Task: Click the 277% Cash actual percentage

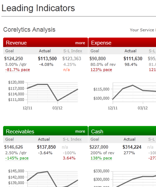Action: tap(129, 153)
